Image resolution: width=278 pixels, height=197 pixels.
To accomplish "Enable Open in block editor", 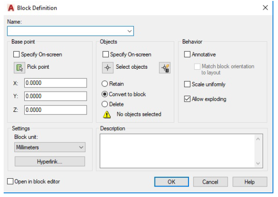I will tap(10, 181).
